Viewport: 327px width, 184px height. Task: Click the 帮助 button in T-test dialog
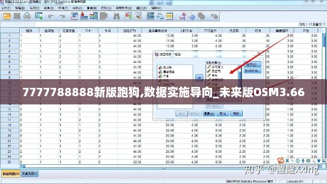(x=236, y=114)
